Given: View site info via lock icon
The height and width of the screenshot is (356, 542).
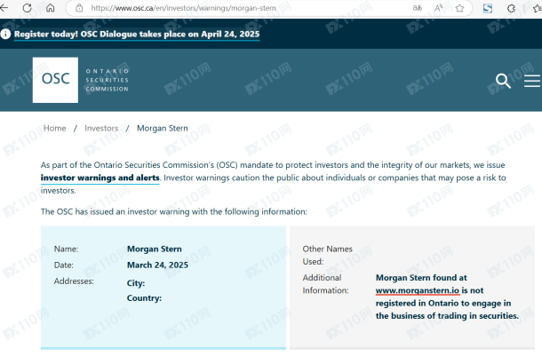Looking at the screenshot, I should 79,8.
